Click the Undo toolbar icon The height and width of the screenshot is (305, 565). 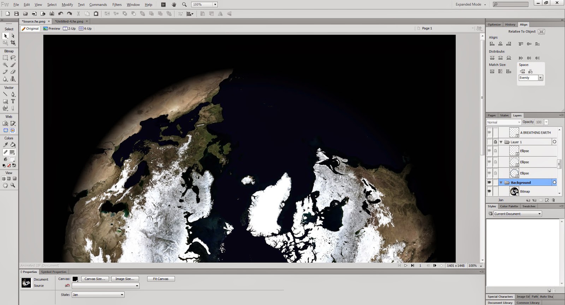61,14
